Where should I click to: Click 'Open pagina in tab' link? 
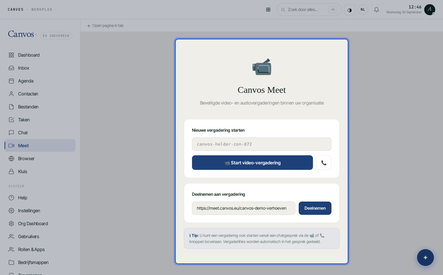click(105, 26)
